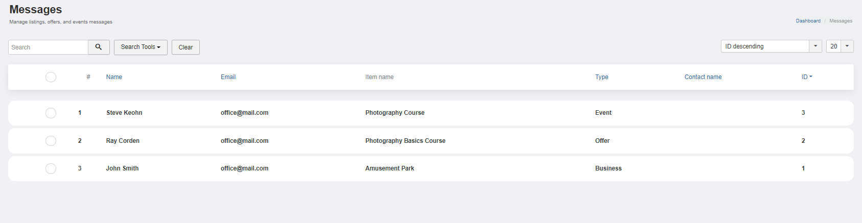Click the Clear button
862x223 pixels.
click(x=185, y=47)
